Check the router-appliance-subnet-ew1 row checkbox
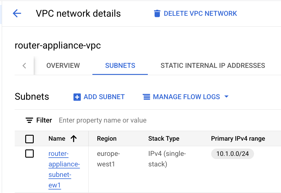Viewport: 281px width, 193px height. click(30, 154)
